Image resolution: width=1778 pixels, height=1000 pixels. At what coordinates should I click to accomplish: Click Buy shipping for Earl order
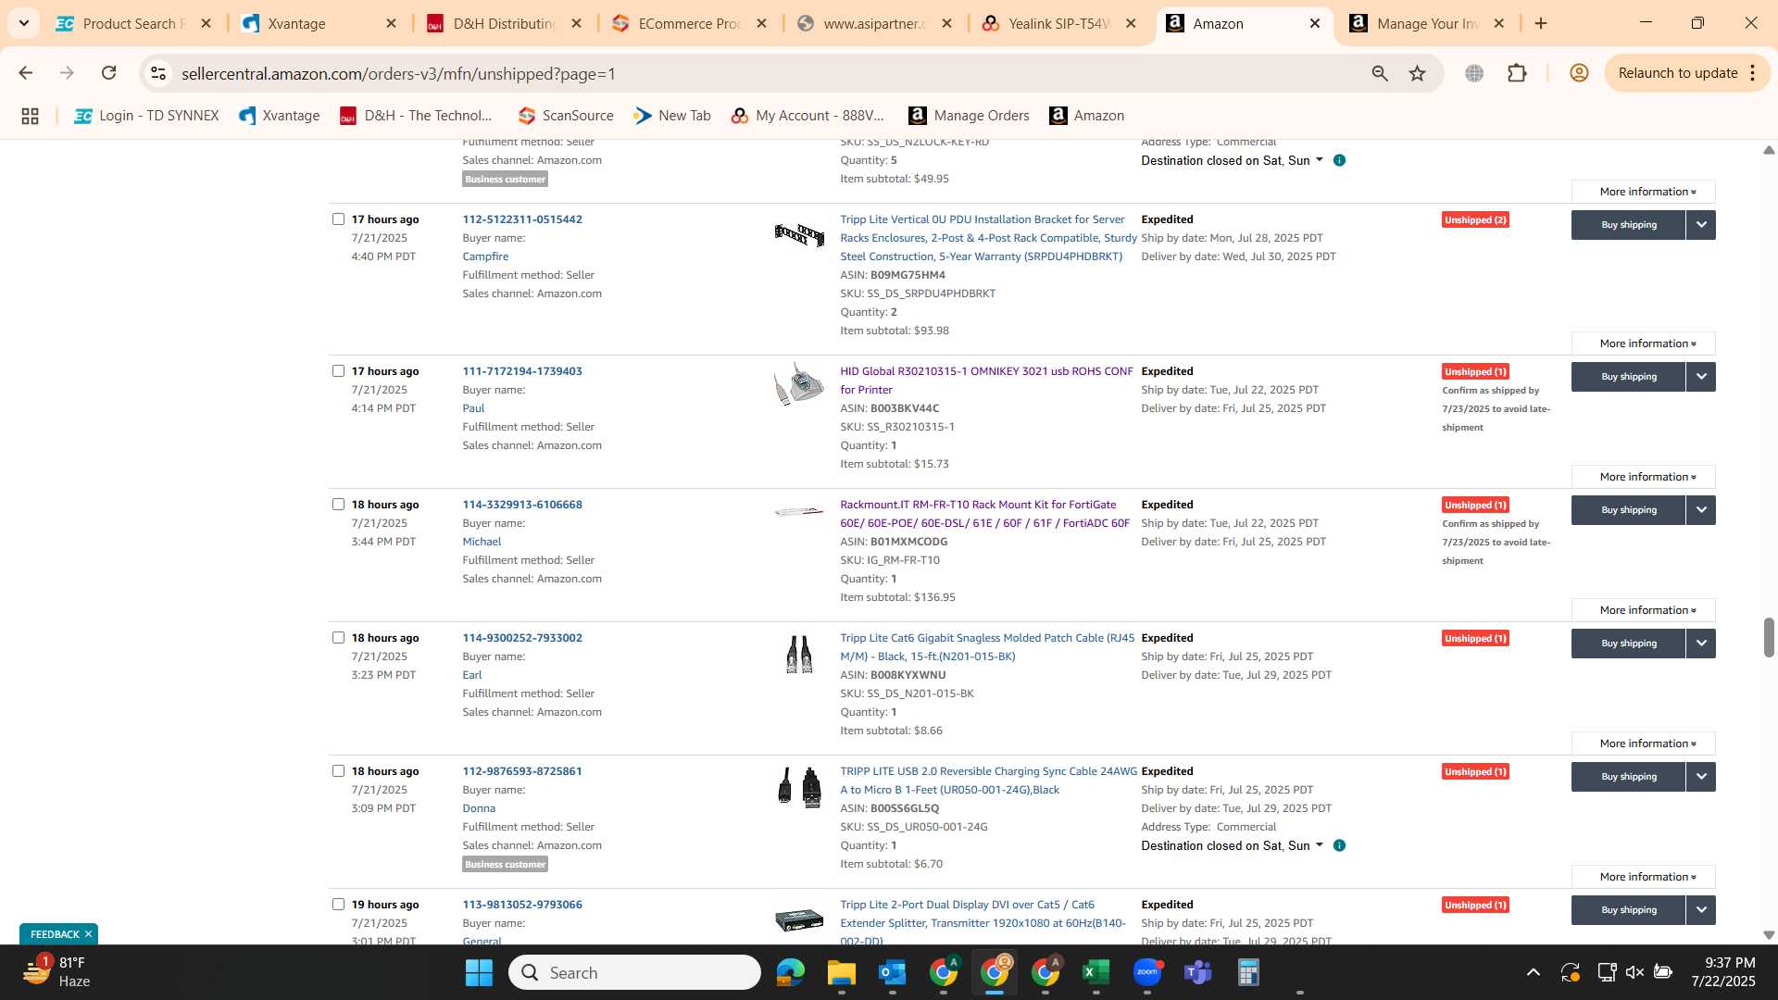[1629, 644]
